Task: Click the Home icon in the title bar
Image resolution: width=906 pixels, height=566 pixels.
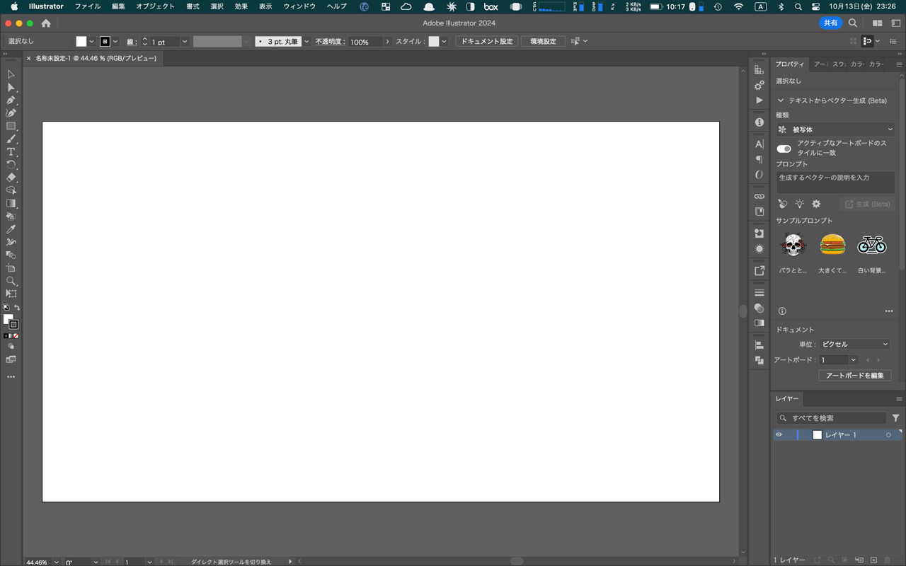Action: click(46, 23)
